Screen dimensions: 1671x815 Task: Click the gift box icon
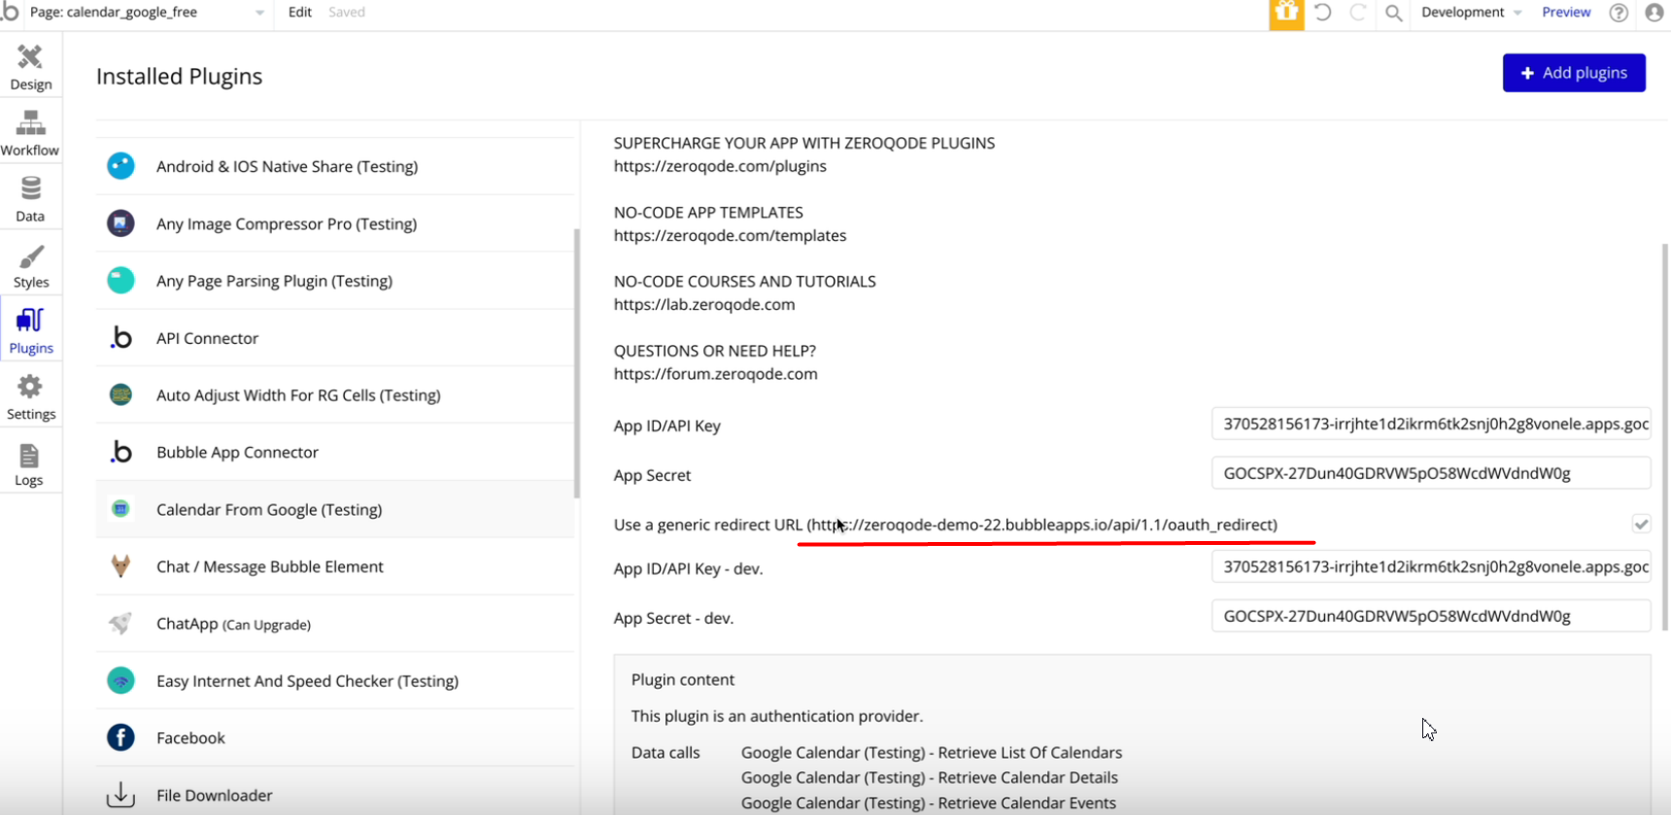(1286, 14)
